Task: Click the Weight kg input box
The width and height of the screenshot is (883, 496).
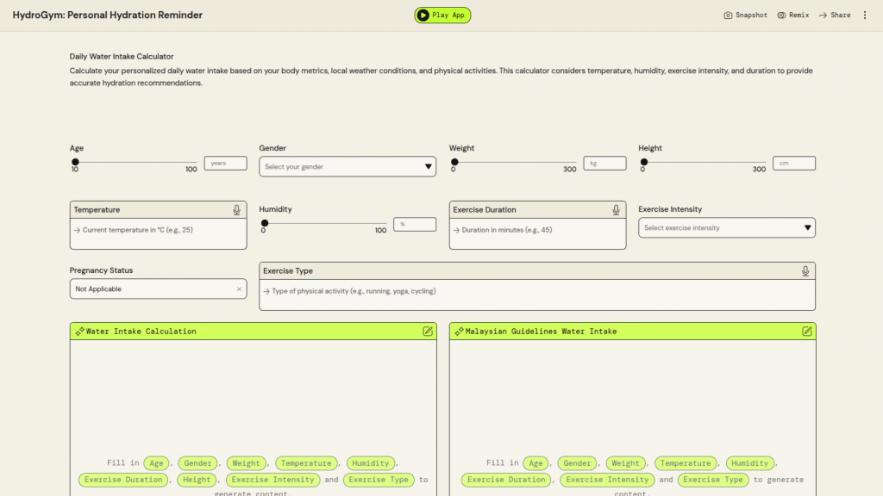Action: coord(604,163)
